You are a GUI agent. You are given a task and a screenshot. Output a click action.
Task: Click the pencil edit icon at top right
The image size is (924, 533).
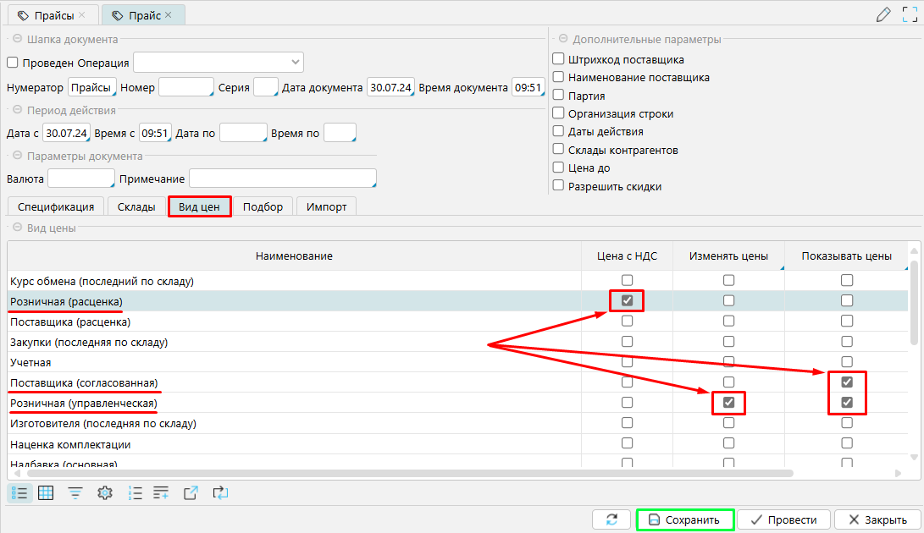click(883, 14)
